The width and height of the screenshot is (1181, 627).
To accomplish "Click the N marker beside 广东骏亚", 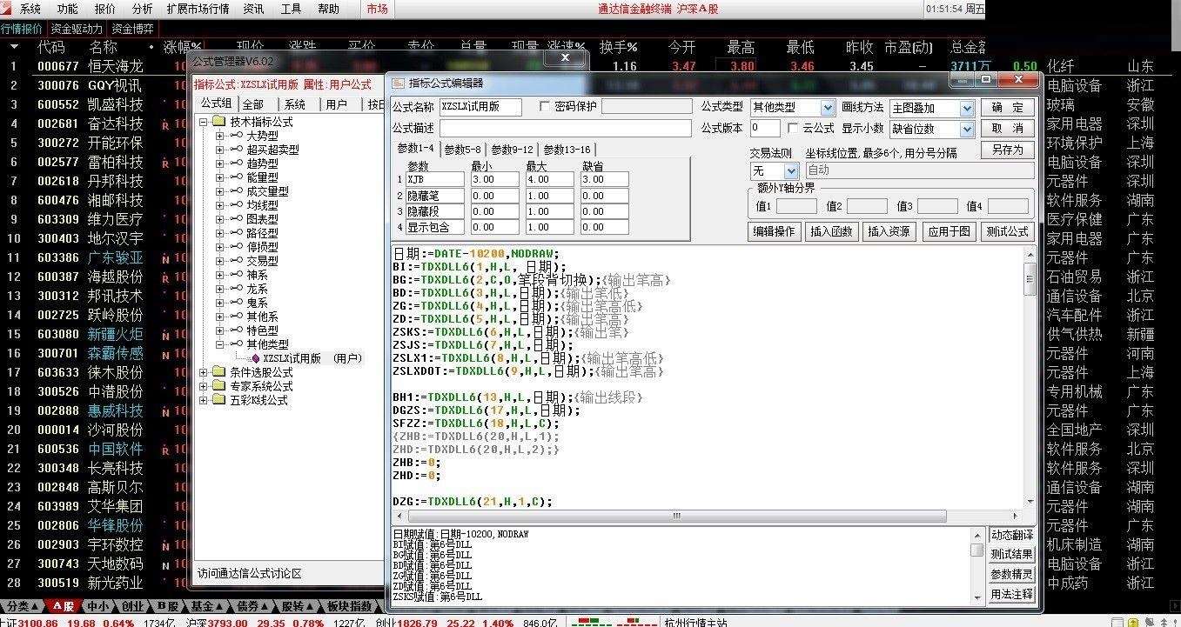I will [164, 258].
